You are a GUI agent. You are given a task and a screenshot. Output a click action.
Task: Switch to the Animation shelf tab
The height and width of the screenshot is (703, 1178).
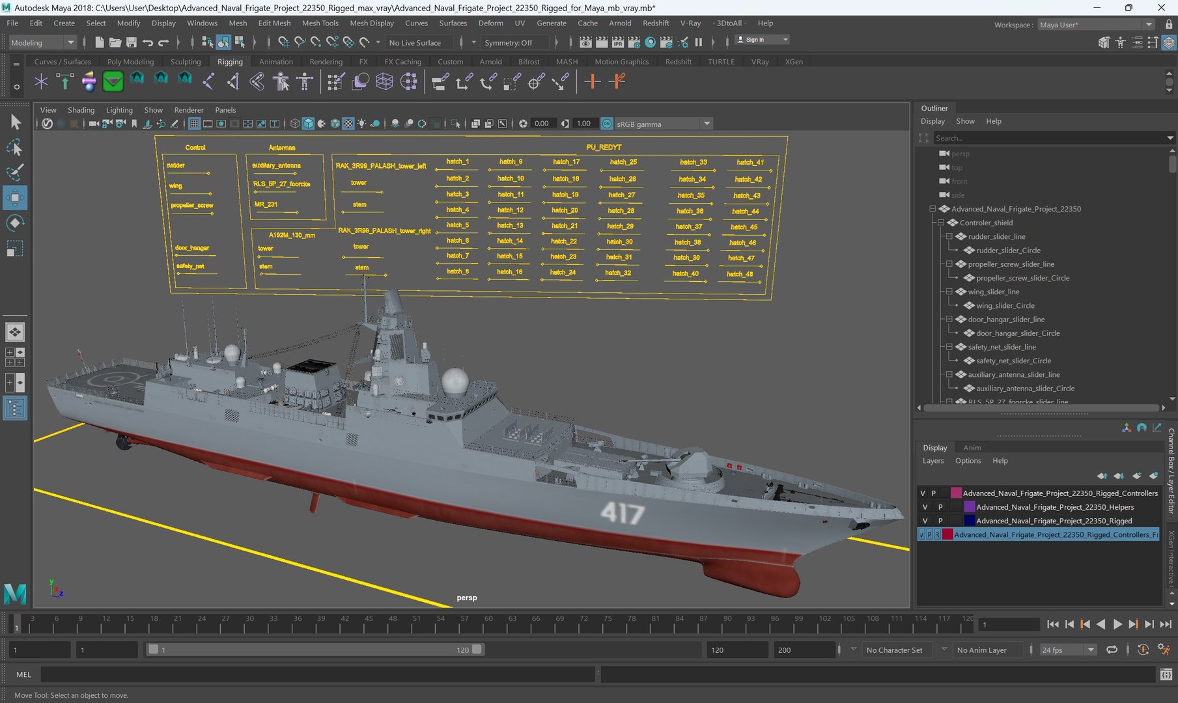[x=276, y=62]
